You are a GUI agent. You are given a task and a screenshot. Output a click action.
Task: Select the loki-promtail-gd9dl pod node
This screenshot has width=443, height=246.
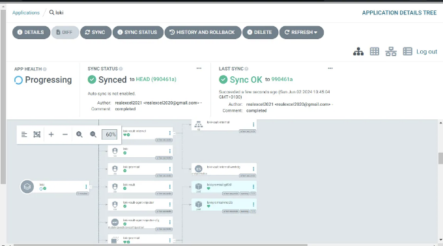pyautogui.click(x=224, y=187)
